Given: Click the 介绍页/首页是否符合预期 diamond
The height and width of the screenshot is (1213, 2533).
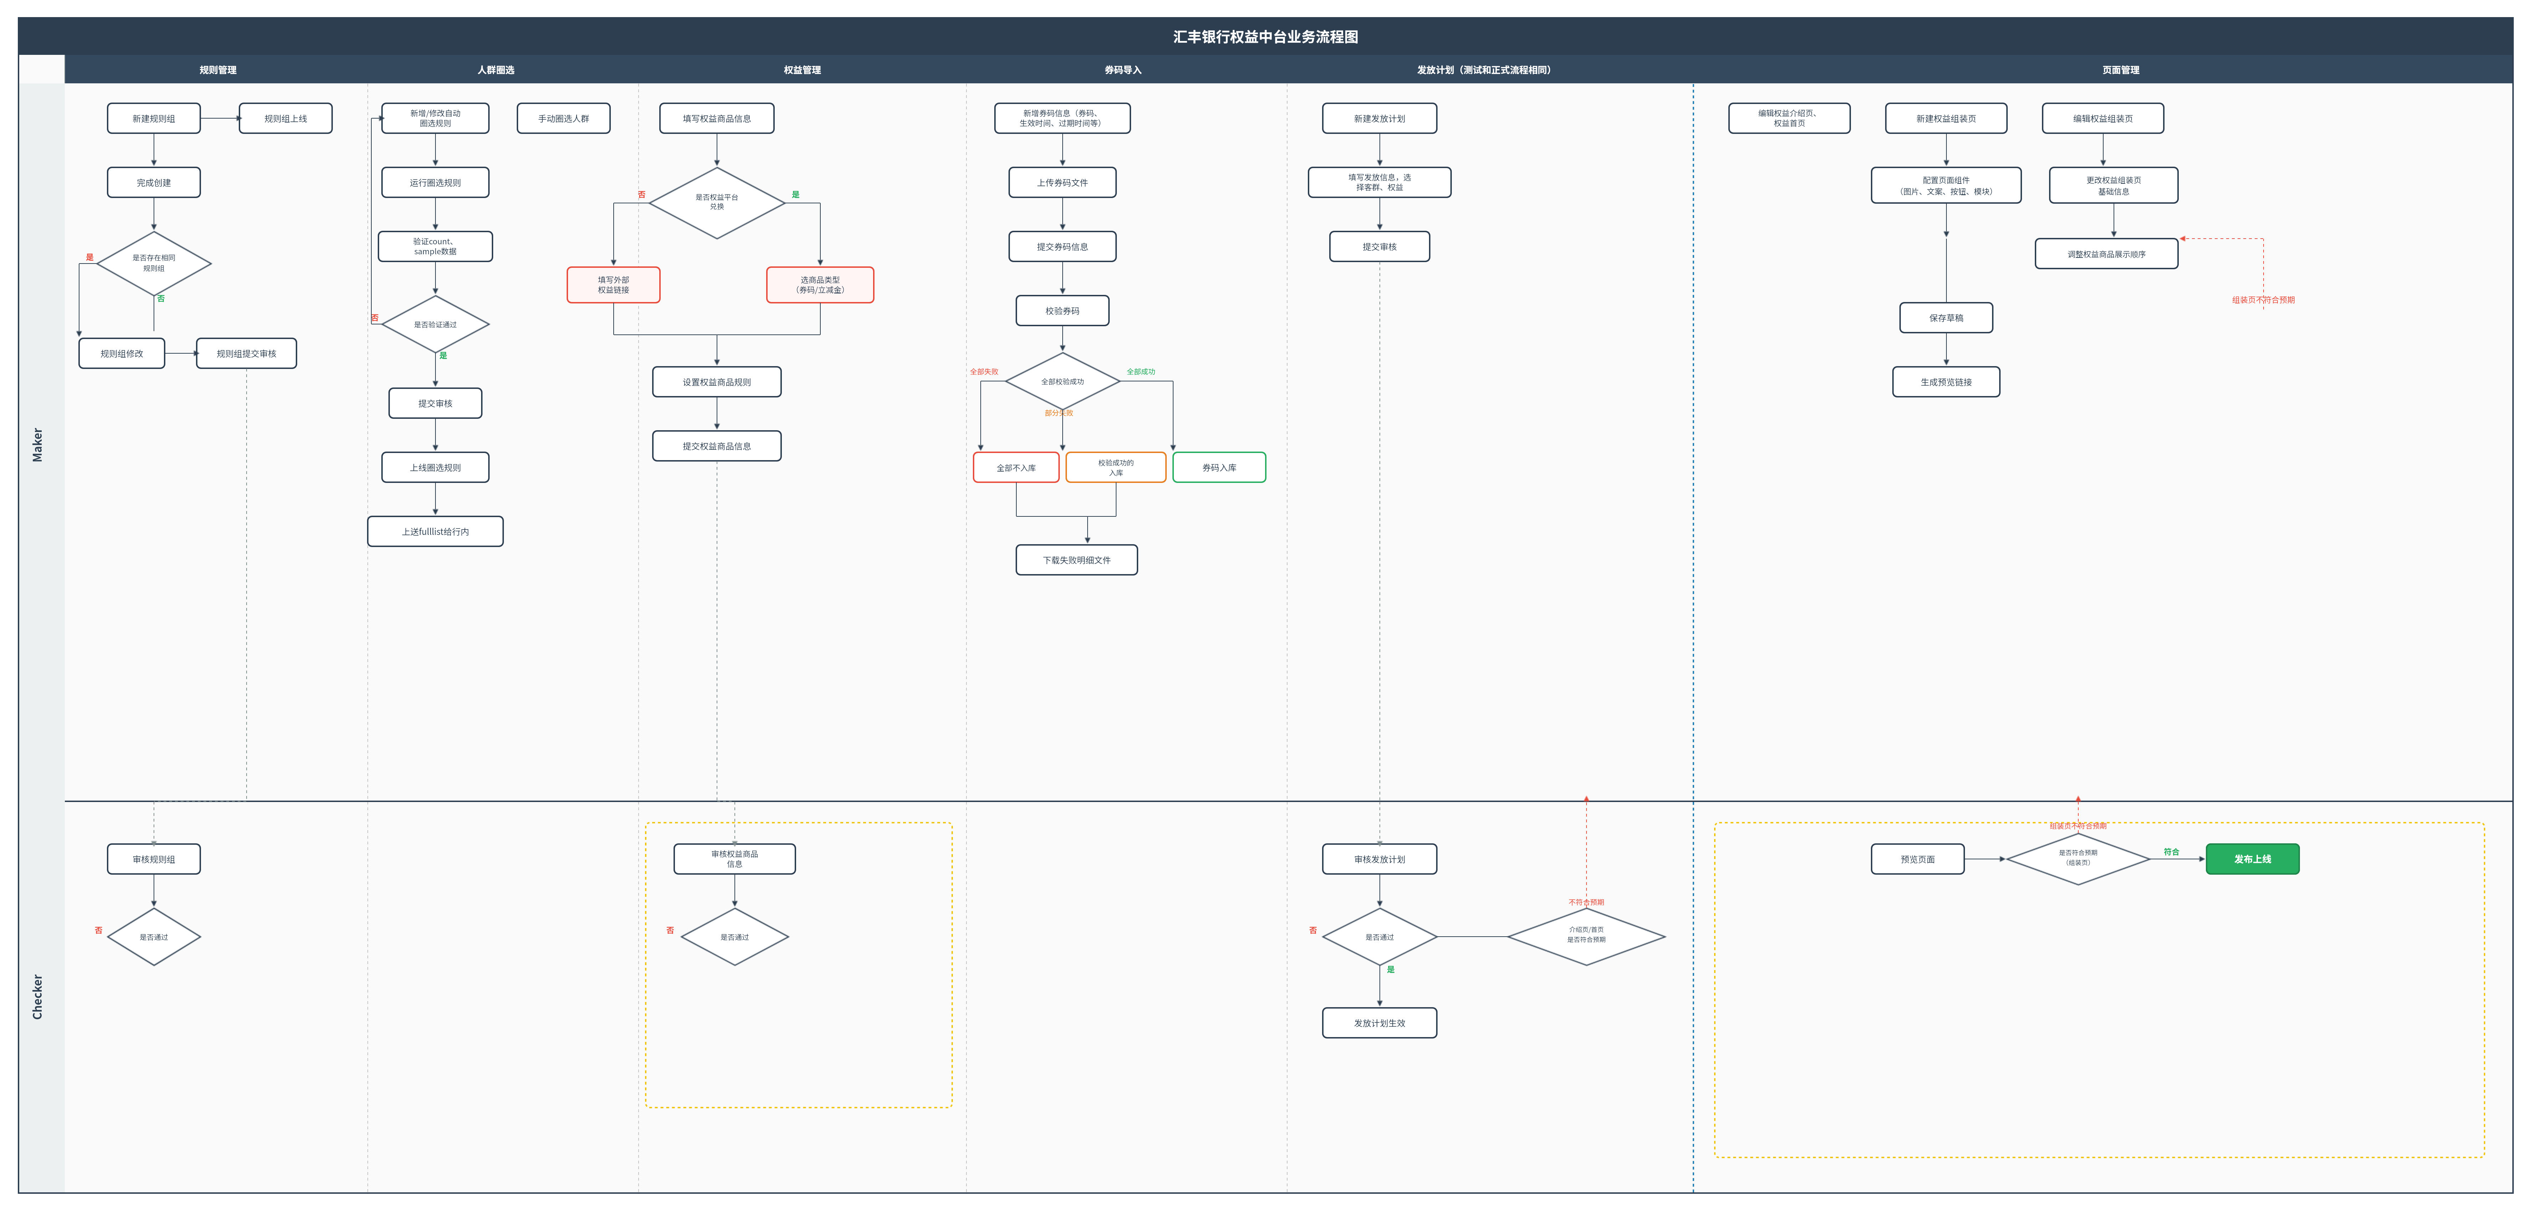Looking at the screenshot, I should tap(1586, 936).
